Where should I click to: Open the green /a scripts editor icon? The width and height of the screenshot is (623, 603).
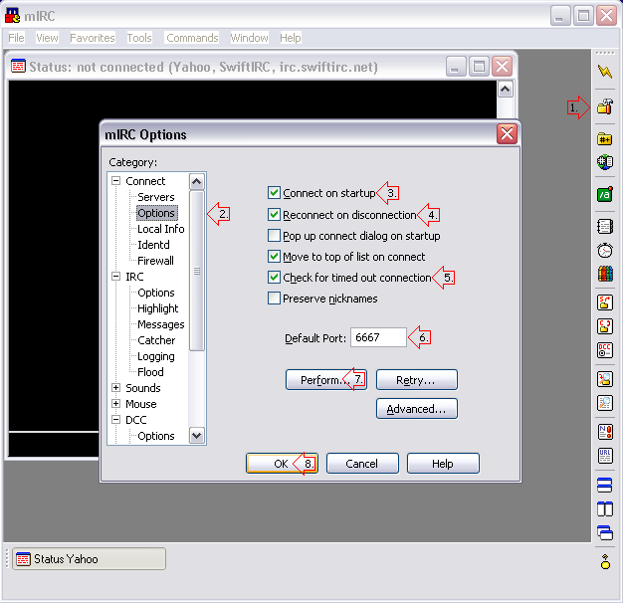[605, 195]
